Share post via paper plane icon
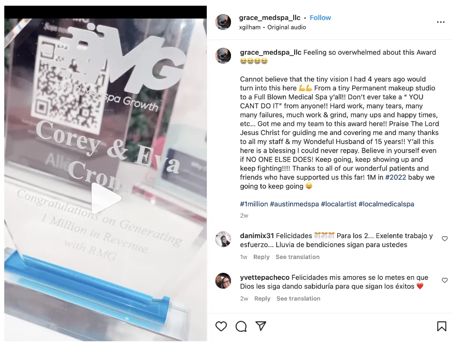This screenshot has height=346, width=462. (261, 326)
